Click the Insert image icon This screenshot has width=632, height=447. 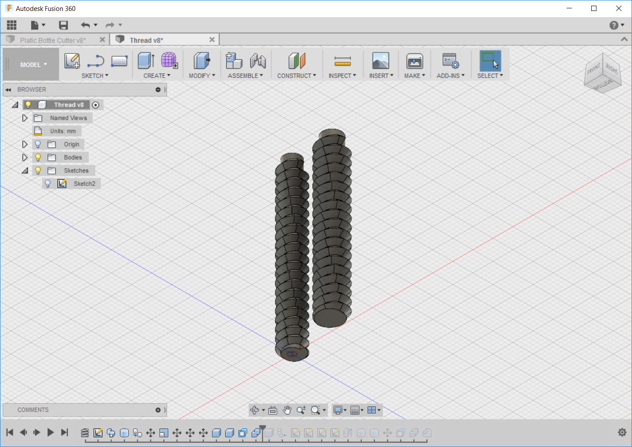pos(380,61)
